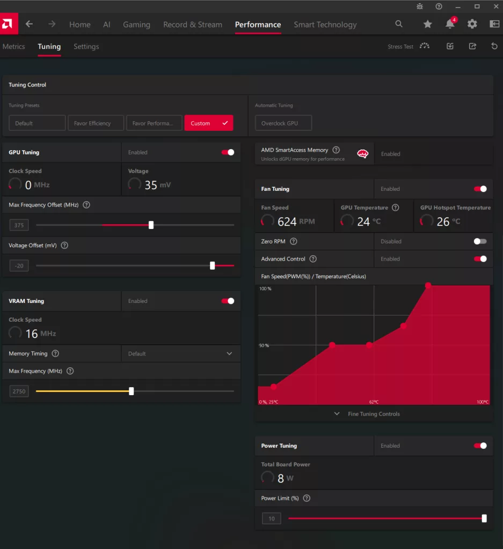Click the Max Frequency Offset value box 375
The image size is (503, 549).
[x=19, y=225]
